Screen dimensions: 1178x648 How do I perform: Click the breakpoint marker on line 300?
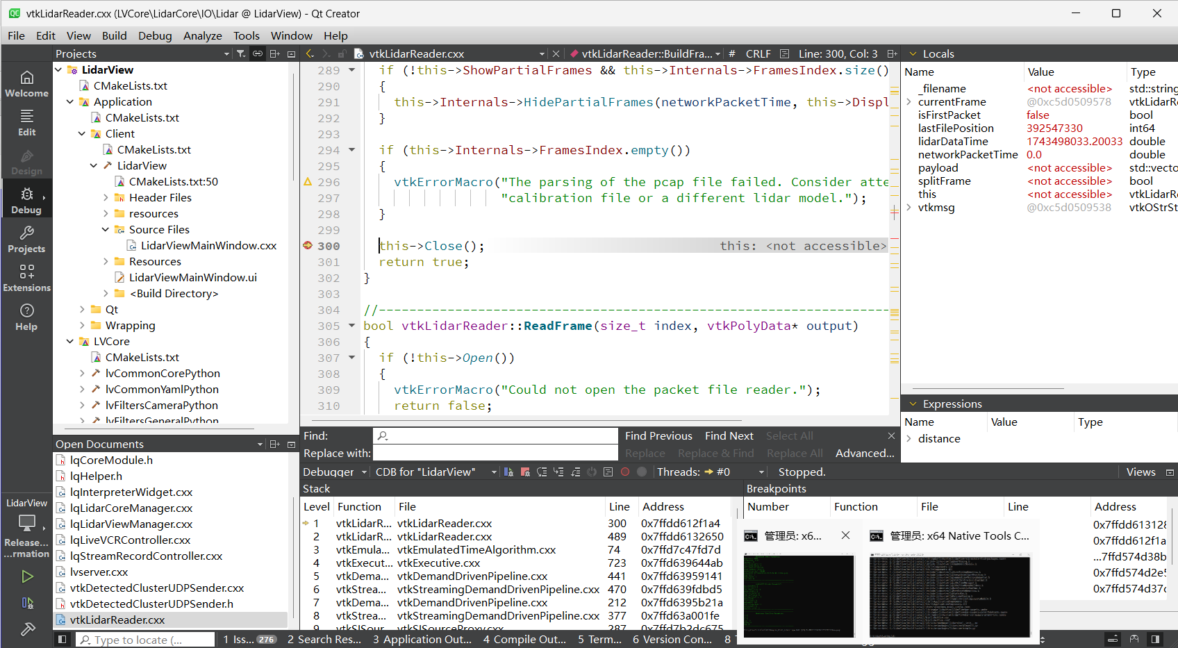point(308,245)
